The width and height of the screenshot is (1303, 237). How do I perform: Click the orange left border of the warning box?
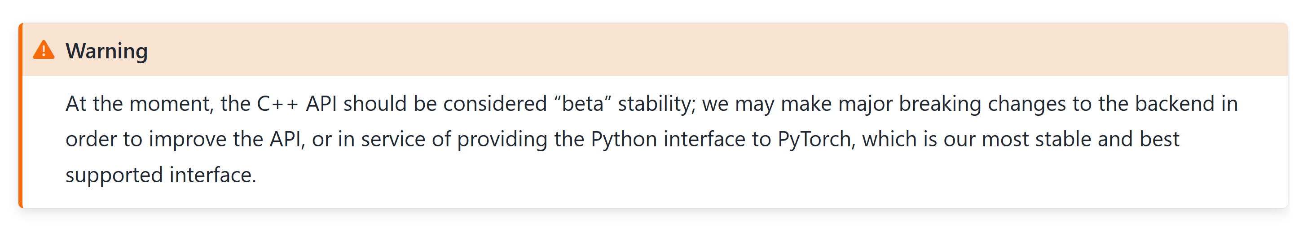click(x=20, y=116)
